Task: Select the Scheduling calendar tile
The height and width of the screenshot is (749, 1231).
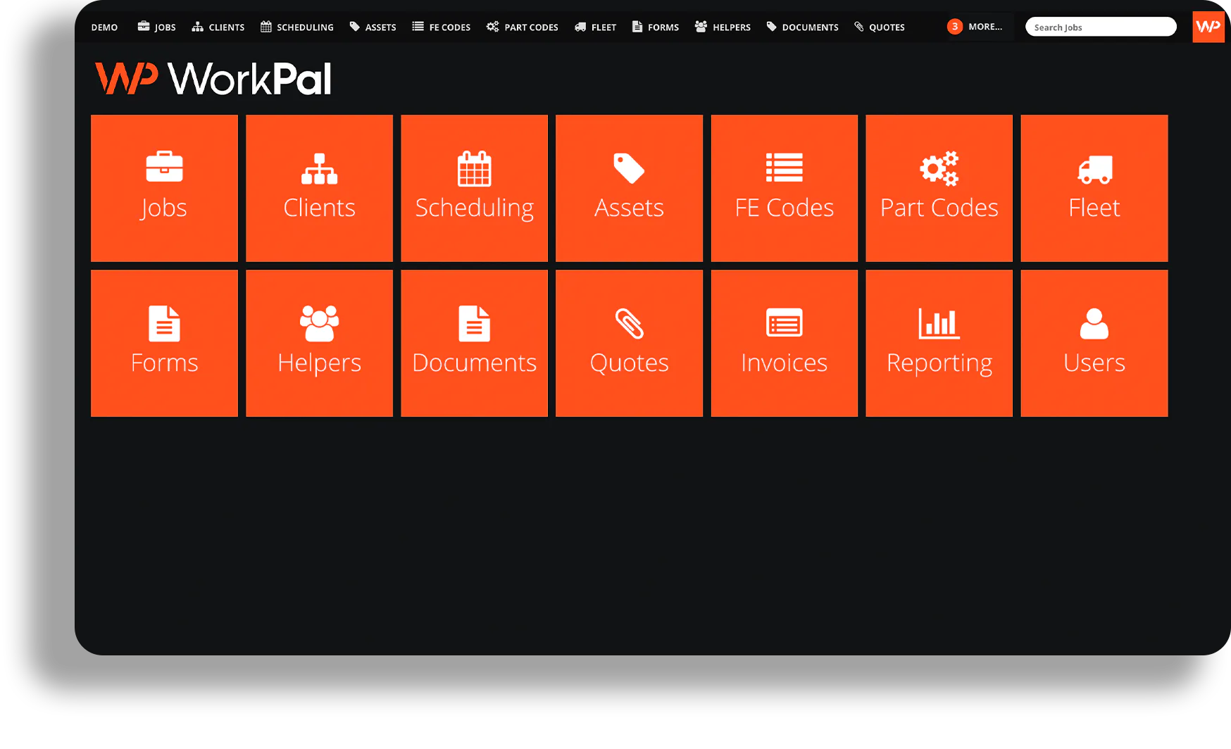Action: click(474, 188)
